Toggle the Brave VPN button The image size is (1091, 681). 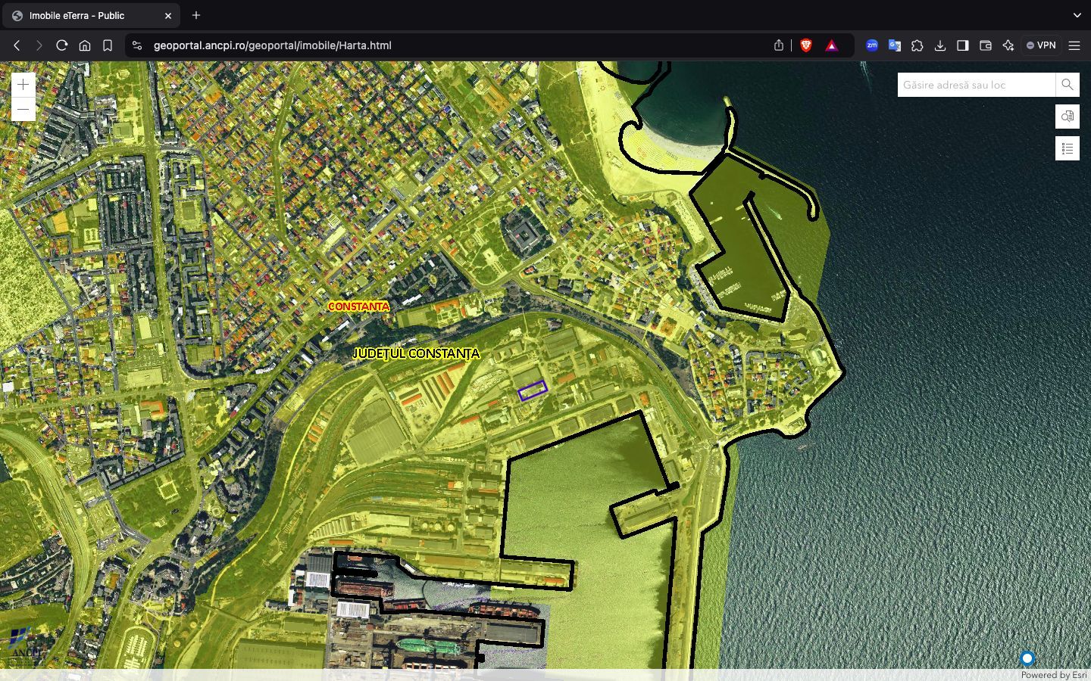pyautogui.click(x=1041, y=45)
